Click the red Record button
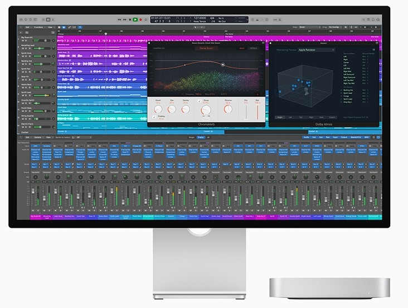This screenshot has width=408, height=308. click(141, 19)
